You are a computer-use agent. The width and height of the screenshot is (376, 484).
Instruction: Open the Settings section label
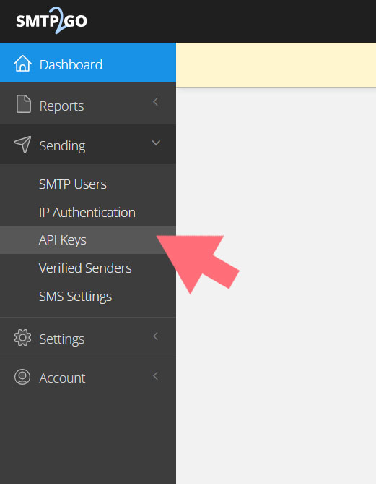pyautogui.click(x=62, y=339)
